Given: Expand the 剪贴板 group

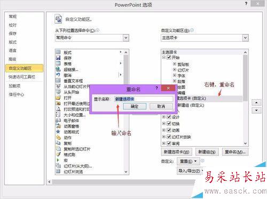Looking at the screenshot, I should click(175, 64).
